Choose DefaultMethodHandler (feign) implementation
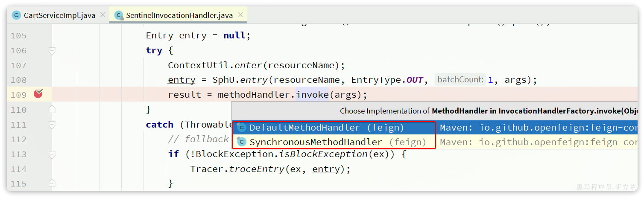Screen dimensions: 644x198 (x=326, y=128)
